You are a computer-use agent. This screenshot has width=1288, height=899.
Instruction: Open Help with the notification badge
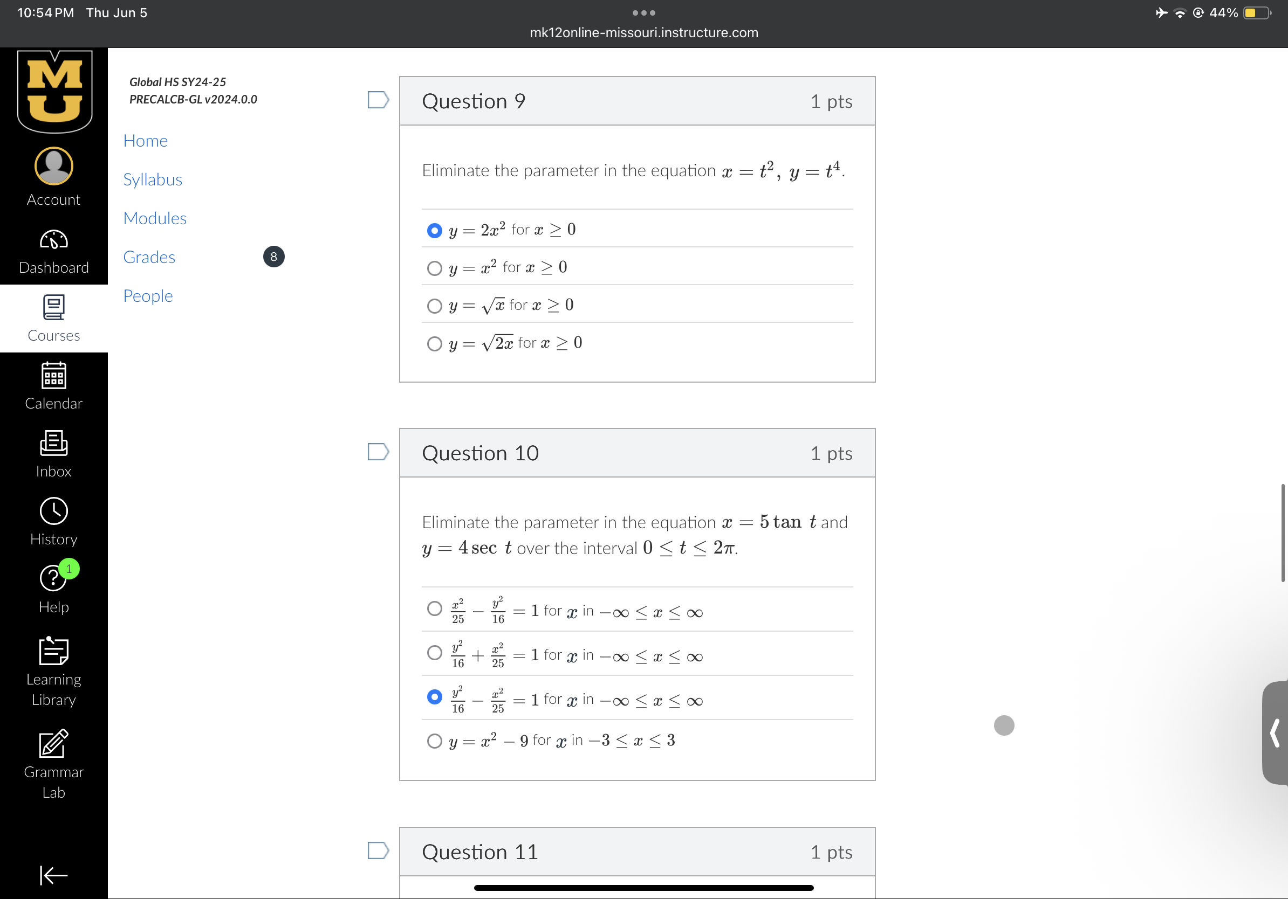click(53, 587)
